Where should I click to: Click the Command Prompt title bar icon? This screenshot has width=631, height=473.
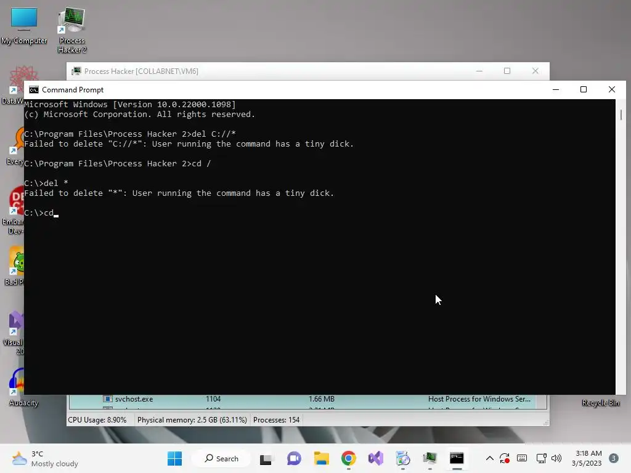[34, 90]
